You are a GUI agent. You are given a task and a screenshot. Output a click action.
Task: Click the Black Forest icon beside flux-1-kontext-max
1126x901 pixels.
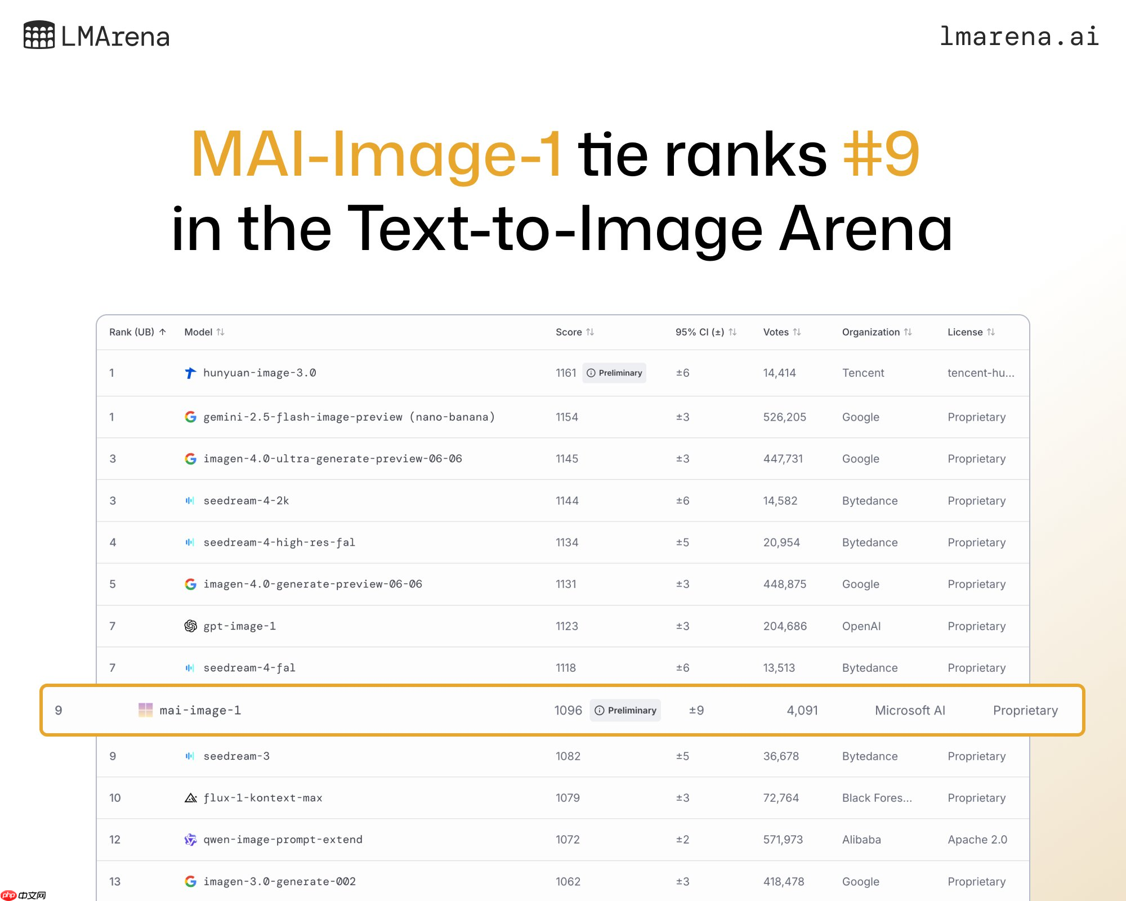190,798
